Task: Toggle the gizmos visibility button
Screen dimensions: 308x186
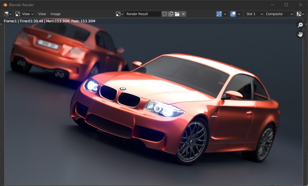Action: 219,14
